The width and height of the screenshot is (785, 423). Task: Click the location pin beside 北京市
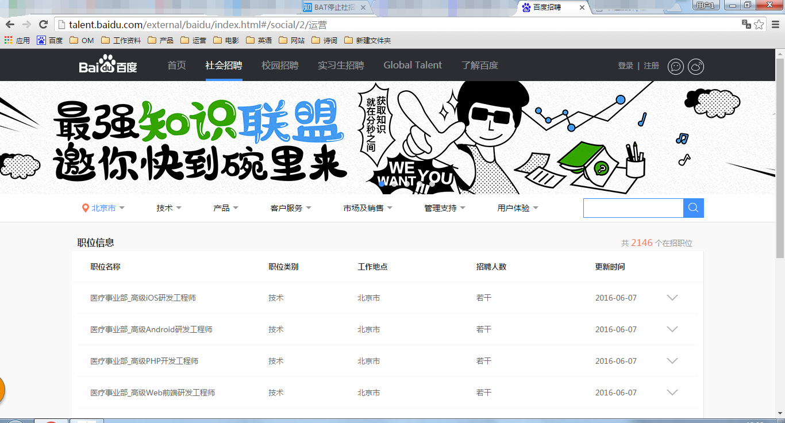86,208
